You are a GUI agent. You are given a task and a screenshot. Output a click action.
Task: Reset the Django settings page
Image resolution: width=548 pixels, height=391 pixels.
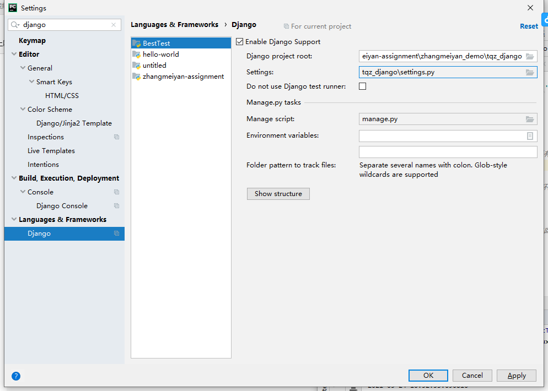click(x=529, y=26)
